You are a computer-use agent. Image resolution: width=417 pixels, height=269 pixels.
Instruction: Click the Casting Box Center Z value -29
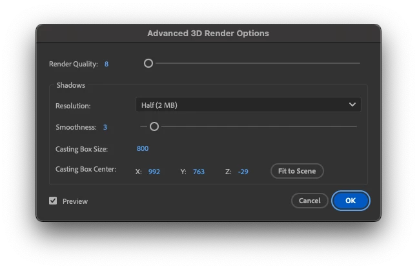(x=243, y=172)
